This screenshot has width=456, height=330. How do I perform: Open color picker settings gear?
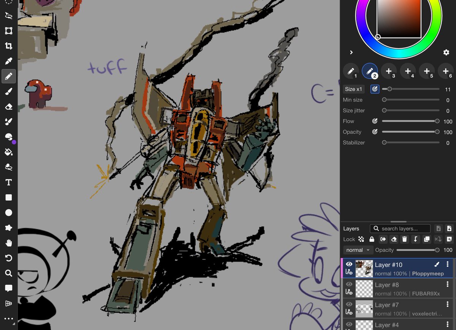(x=446, y=52)
